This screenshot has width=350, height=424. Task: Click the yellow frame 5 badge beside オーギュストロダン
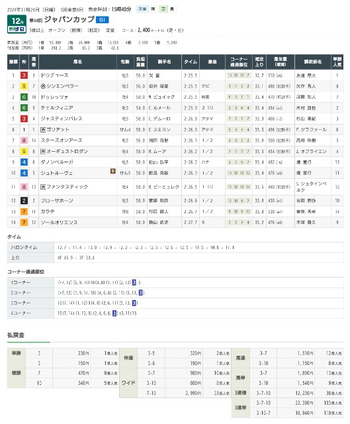24,152
